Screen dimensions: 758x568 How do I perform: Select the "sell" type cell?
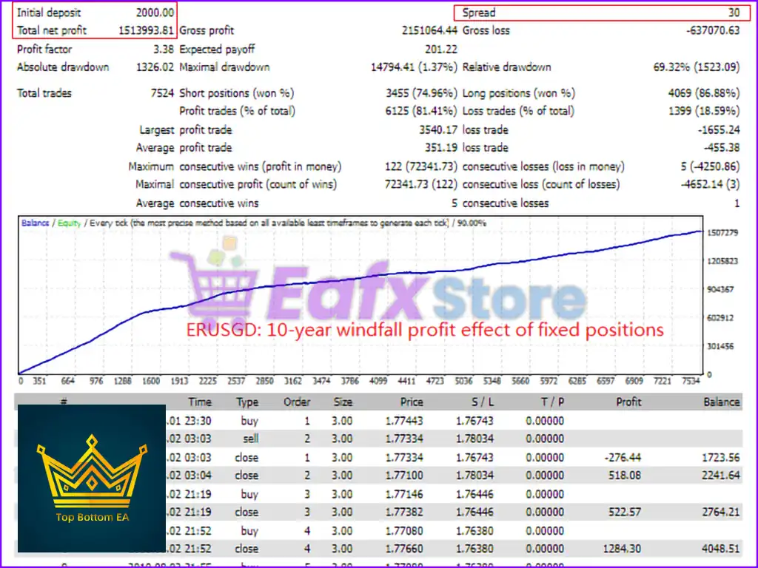tap(250, 439)
